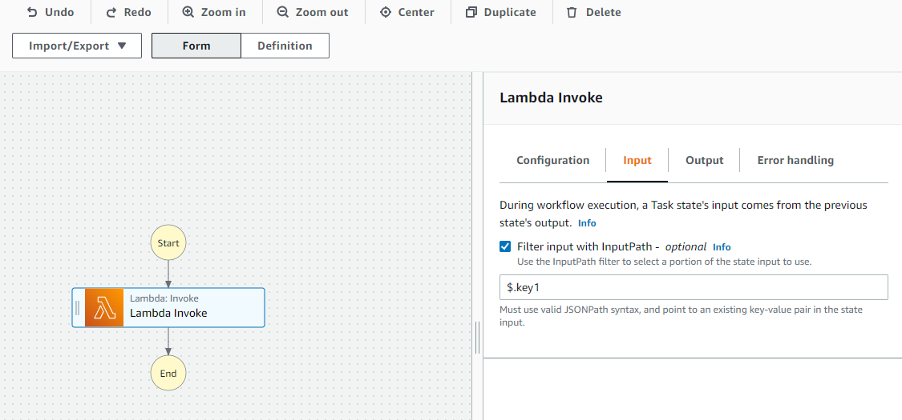The width and height of the screenshot is (902, 420).
Task: Switch to Definition view
Action: (285, 46)
